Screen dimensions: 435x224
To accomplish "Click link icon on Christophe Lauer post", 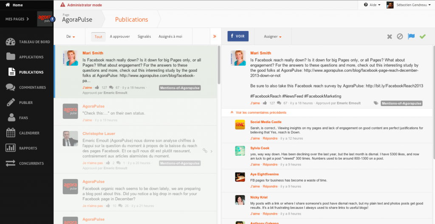I will tap(205, 151).
